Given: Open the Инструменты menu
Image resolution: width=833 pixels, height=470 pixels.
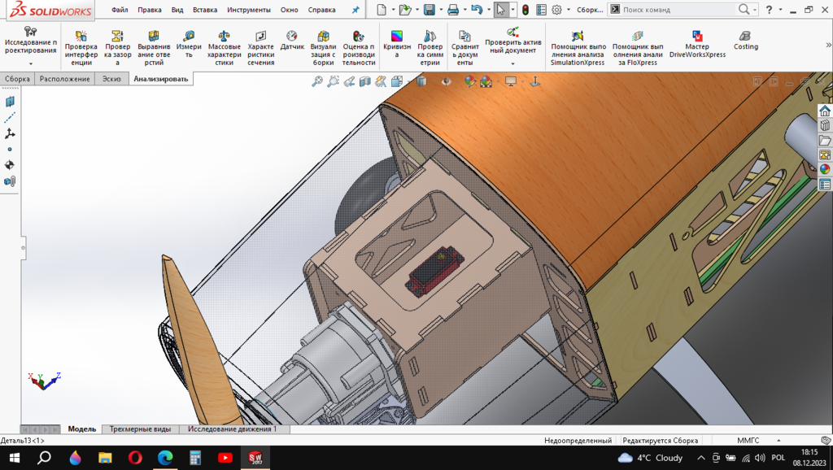Looking at the screenshot, I should (x=249, y=10).
